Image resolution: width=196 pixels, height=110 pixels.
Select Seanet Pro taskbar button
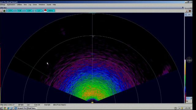coord(25,108)
